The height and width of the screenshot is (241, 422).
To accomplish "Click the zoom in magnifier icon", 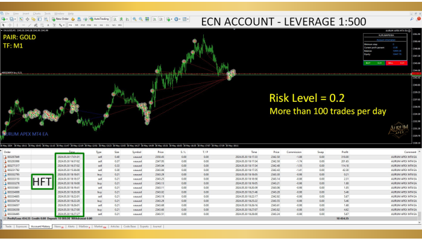I will tap(134, 19).
